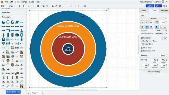Viewport: 169px width, 95px height.
Task: Open the 175% zoom dropdown
Action: pyautogui.click(x=12, y=6)
